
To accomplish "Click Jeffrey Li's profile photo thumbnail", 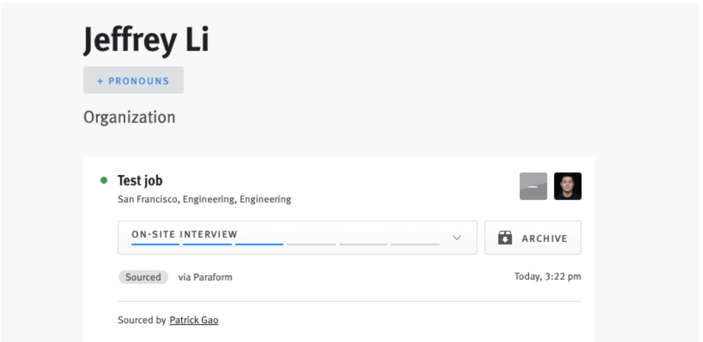I will tap(568, 186).
